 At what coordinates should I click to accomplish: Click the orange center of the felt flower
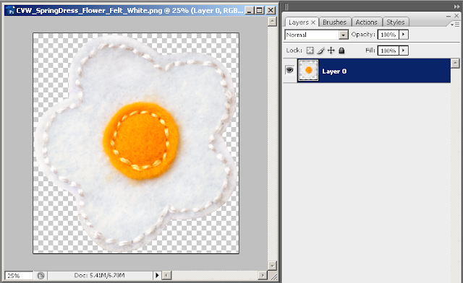point(141,141)
